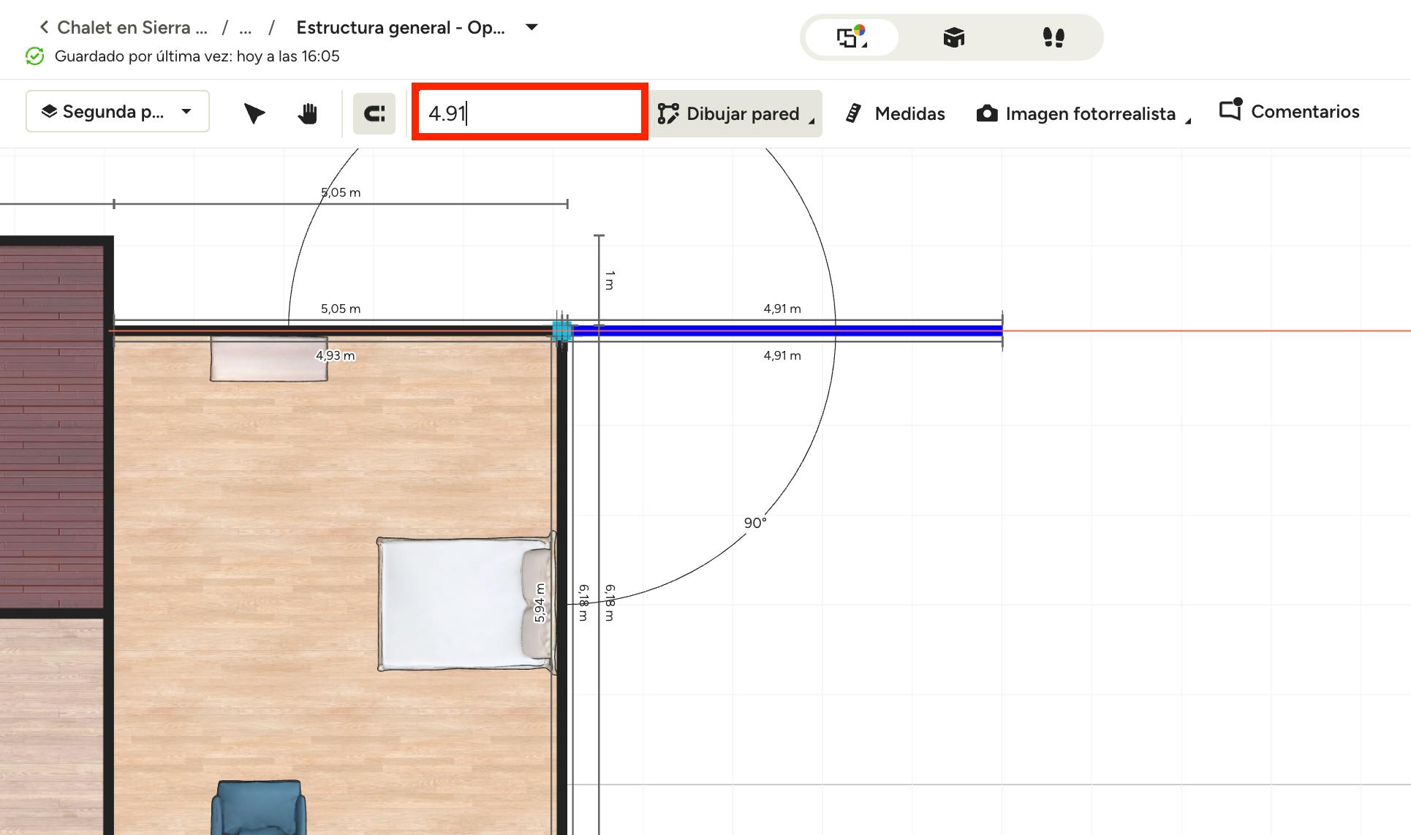Go back to Chalet en Sierra project
The height and width of the screenshot is (835, 1411).
pyautogui.click(x=124, y=27)
